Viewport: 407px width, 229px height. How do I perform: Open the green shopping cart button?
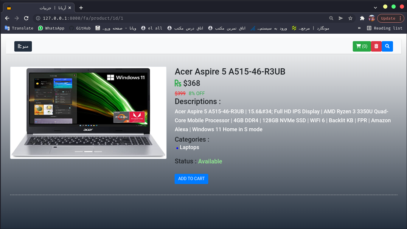(x=362, y=46)
